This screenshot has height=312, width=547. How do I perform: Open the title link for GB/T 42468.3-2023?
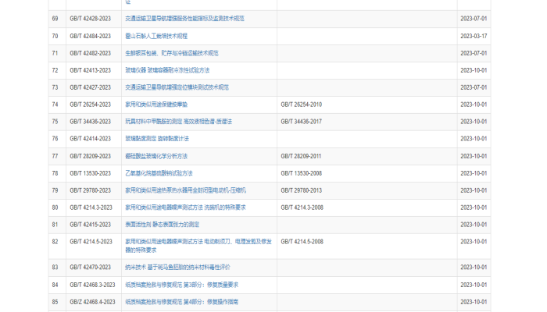[x=181, y=285]
